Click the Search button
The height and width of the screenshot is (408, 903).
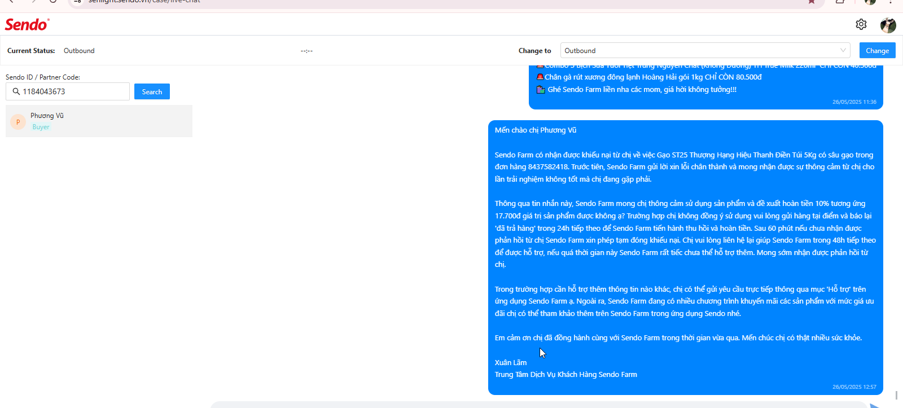click(152, 91)
